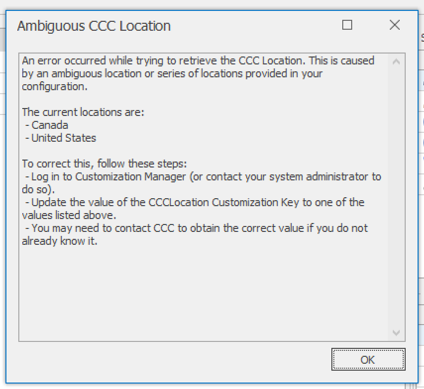Viewport: 424px width, 389px height.
Task: Close the dialog using the X icon
Action: pyautogui.click(x=394, y=25)
